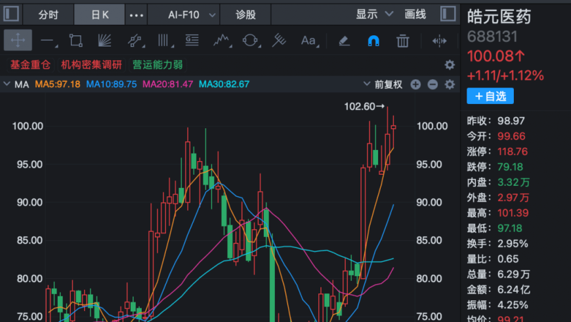Toggle the blue magnet snap mode
This screenshot has height=322, width=571.
(373, 41)
